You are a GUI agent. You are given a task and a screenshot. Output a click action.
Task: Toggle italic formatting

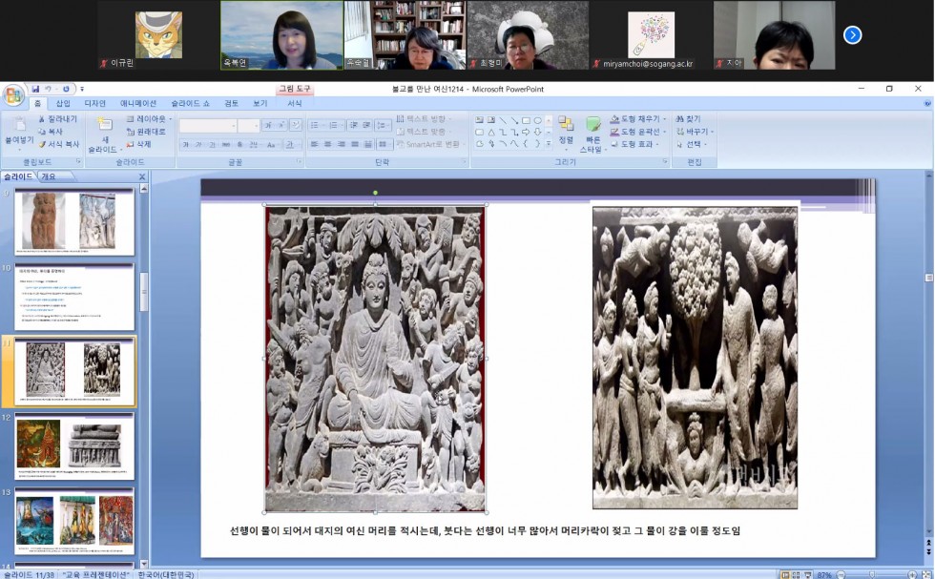pos(198,144)
